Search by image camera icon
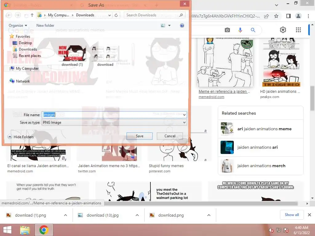 click(x=227, y=30)
